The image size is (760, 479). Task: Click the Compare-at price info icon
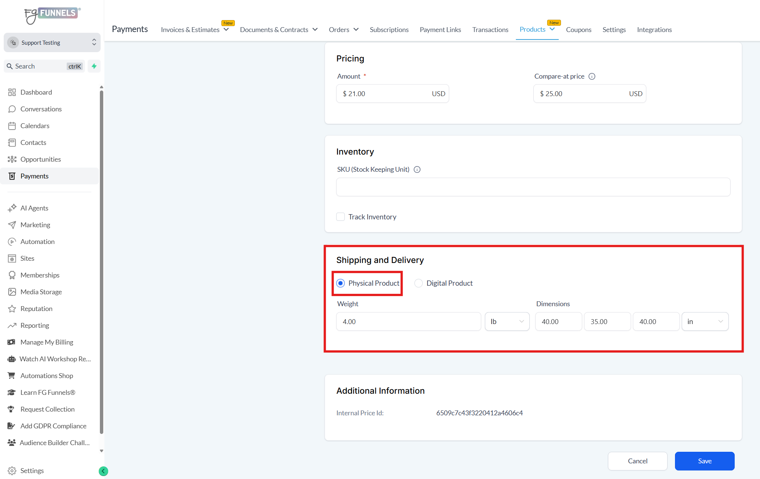coord(592,76)
